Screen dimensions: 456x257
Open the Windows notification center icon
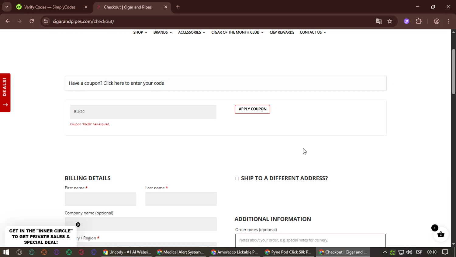(x=445, y=252)
